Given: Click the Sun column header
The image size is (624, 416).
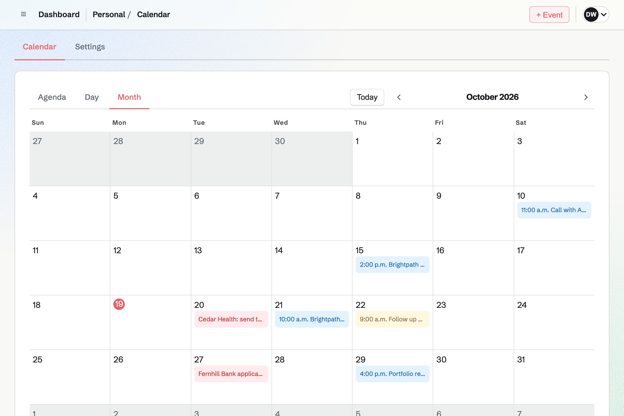Looking at the screenshot, I should pos(38,122).
